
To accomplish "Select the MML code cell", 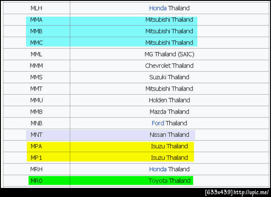I will (x=36, y=54).
